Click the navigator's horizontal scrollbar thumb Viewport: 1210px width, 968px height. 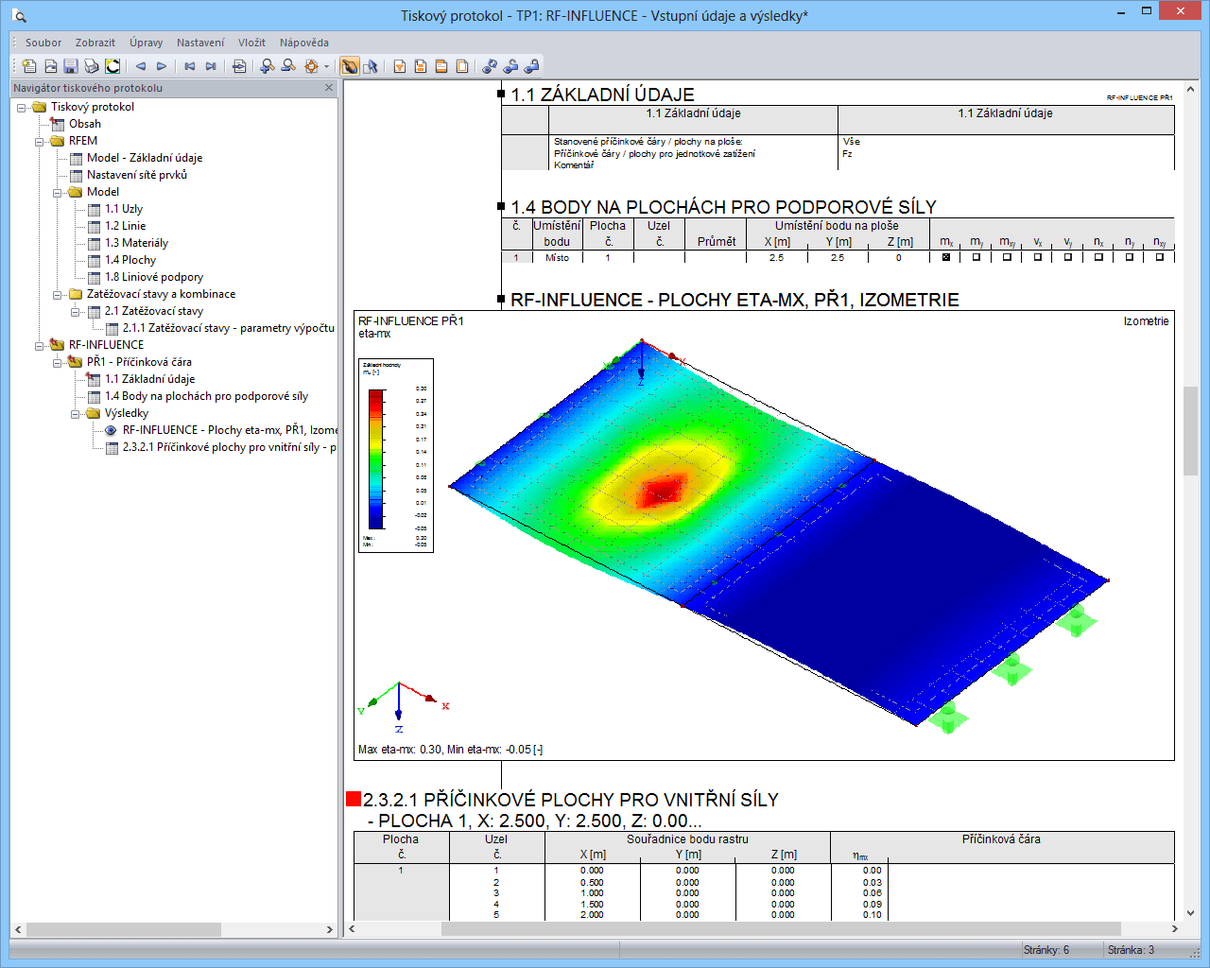(x=124, y=929)
